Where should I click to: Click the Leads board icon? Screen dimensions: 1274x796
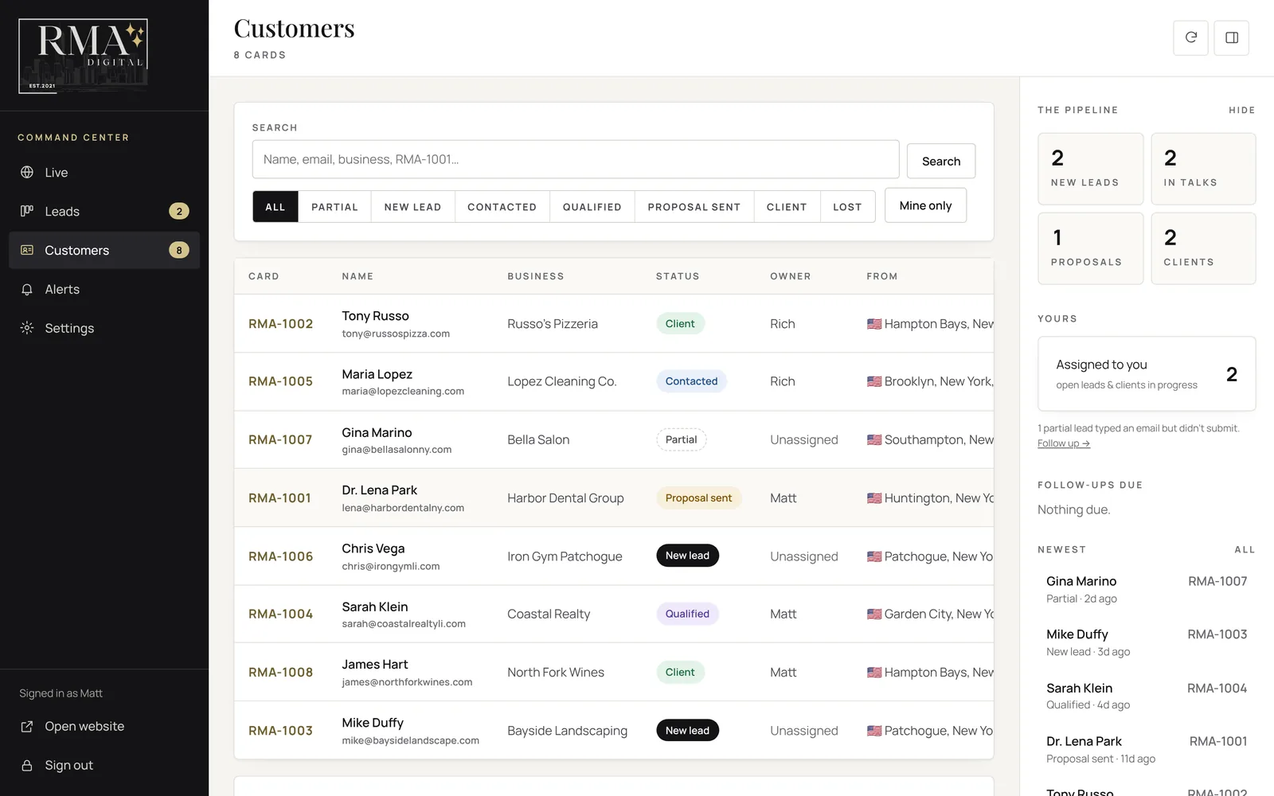coord(27,211)
